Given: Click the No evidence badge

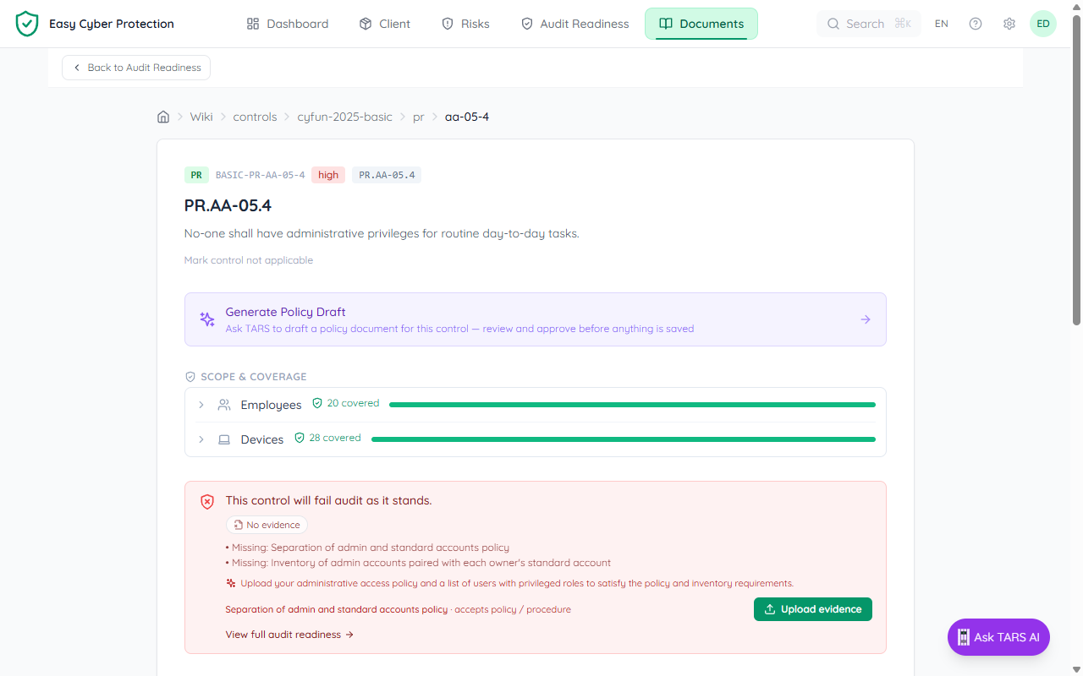Looking at the screenshot, I should coord(267,525).
